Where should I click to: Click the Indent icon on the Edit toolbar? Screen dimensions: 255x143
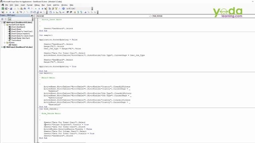click(67, 12)
